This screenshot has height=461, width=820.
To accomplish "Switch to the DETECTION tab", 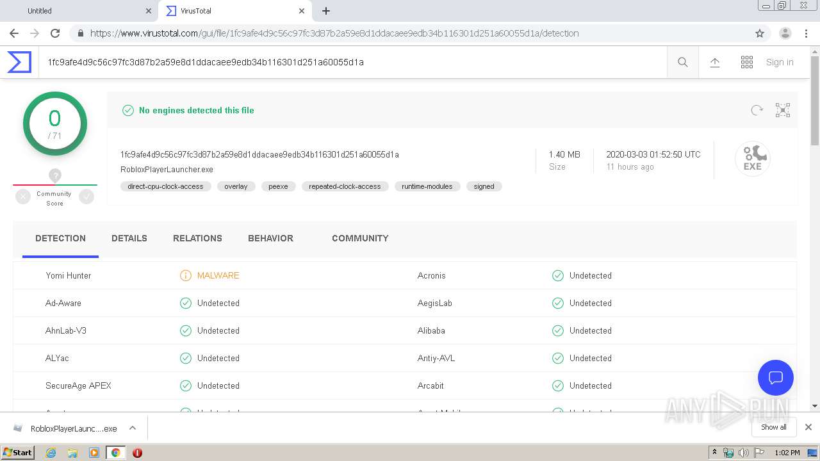I will tap(60, 238).
